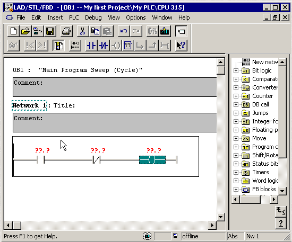This screenshot has width=292, height=242.
Task: Open the Insert menu
Action: click(55, 17)
